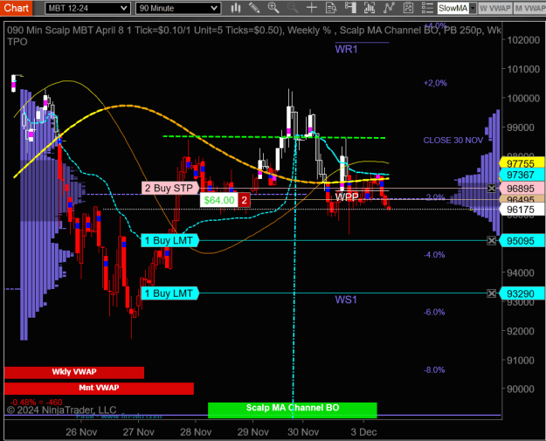Click the zoom out magnifier icon
Viewport: 546px width, 441px height.
[293, 8]
